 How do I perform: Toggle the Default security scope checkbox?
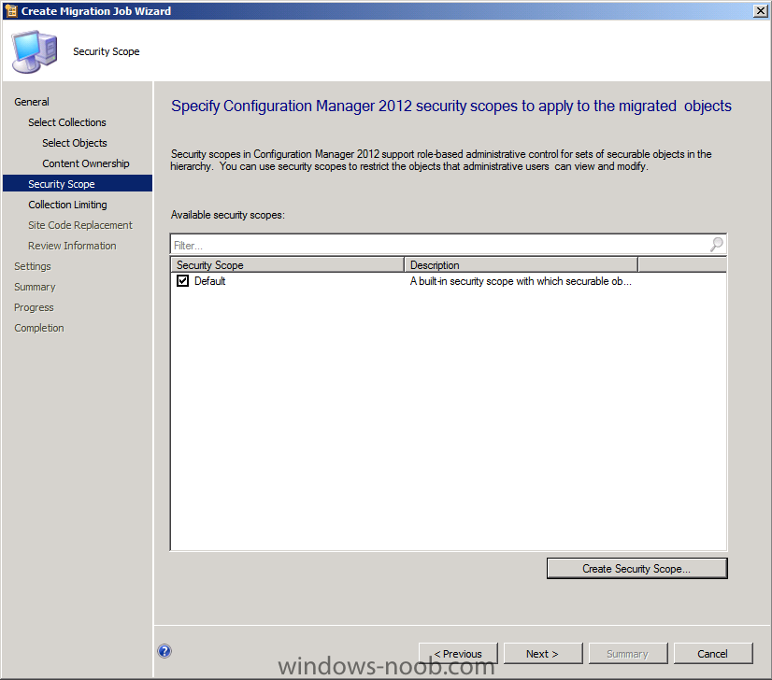(182, 281)
